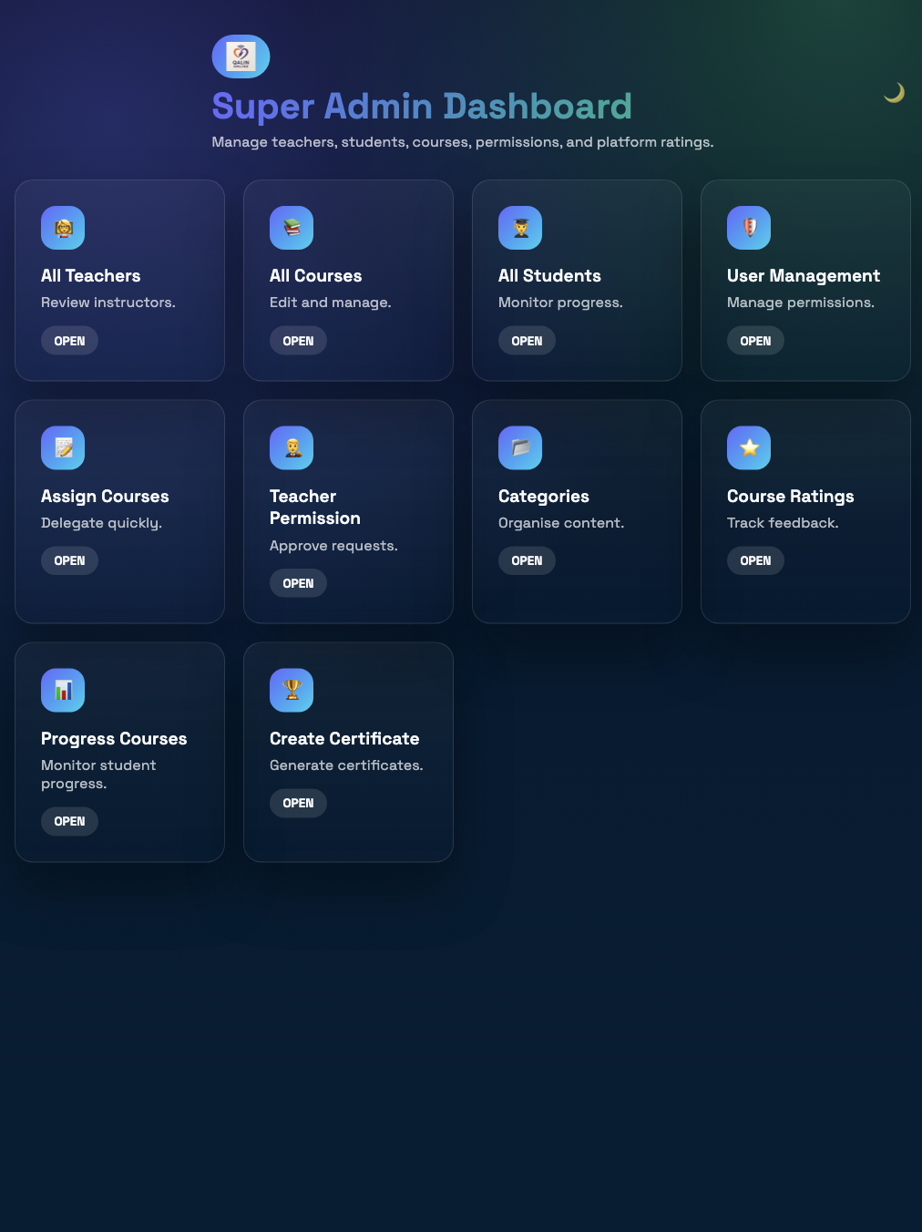This screenshot has width=922, height=1232.
Task: Click the Progress Courses bar chart icon
Action: (63, 691)
